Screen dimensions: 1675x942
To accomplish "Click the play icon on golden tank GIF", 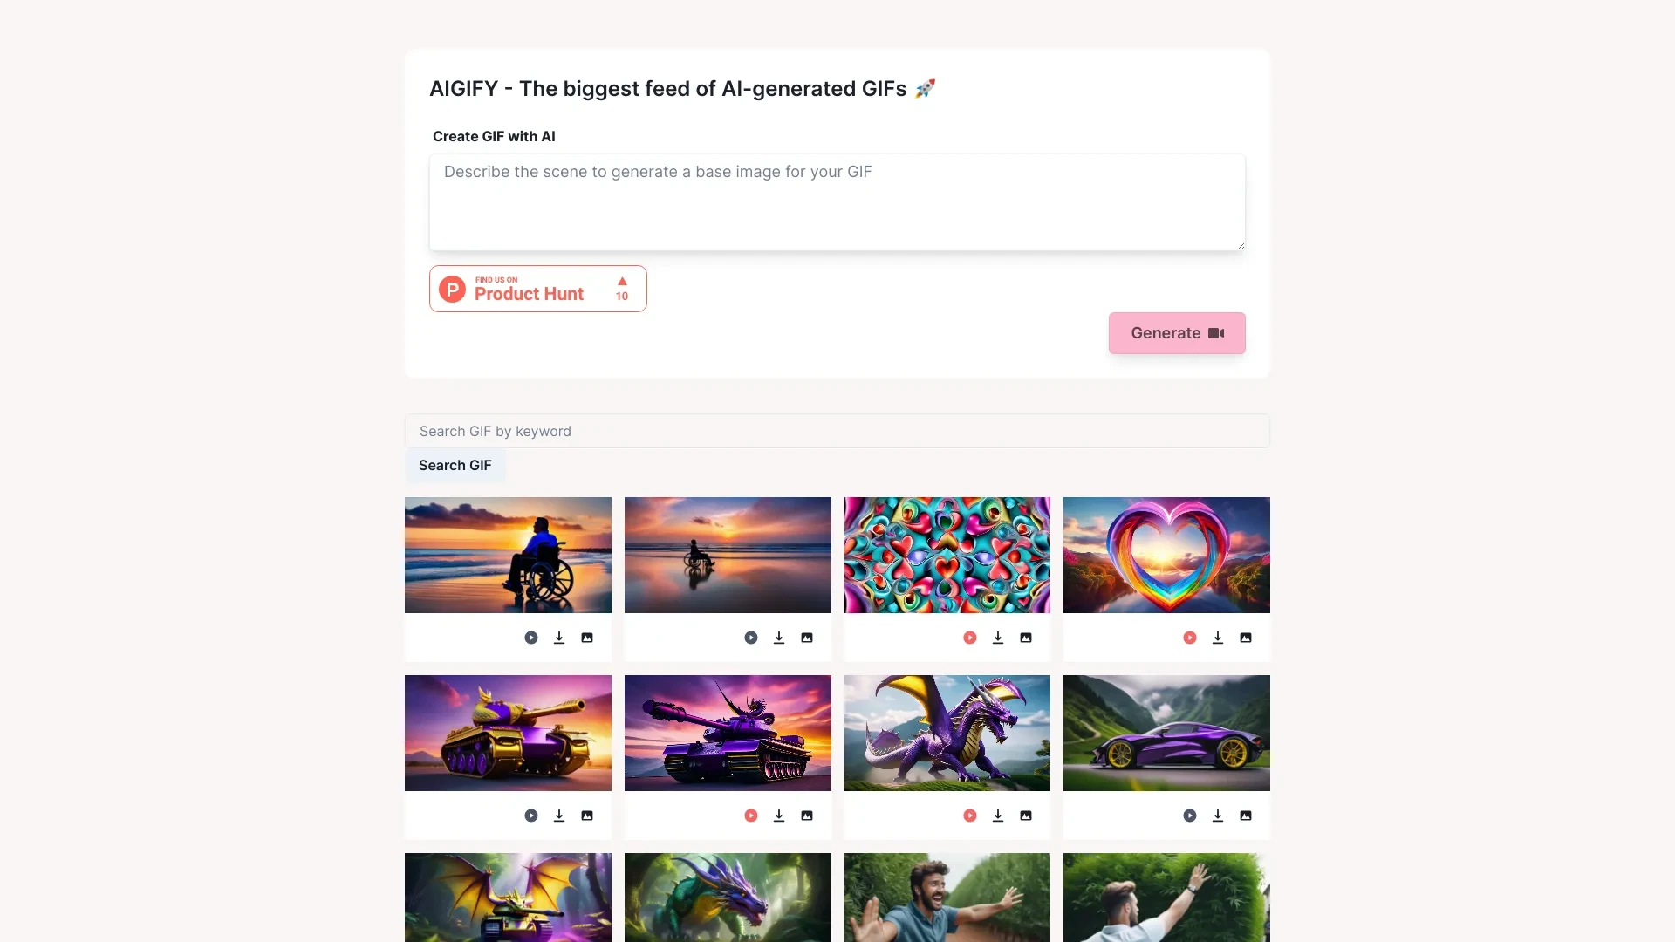I will pos(530,816).
